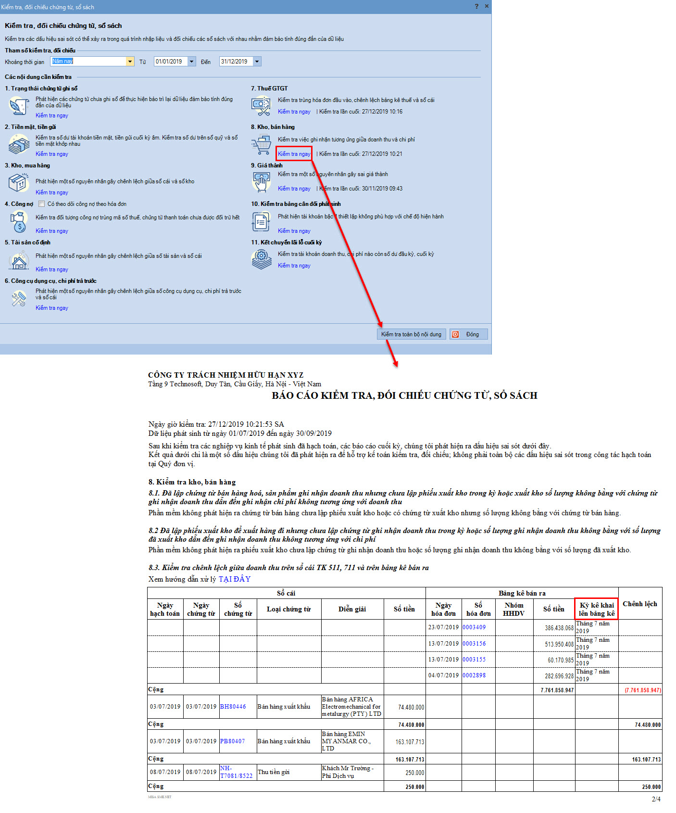Click the '7. Thuế GTGT' section heading
The width and height of the screenshot is (676, 813).
[x=269, y=89]
